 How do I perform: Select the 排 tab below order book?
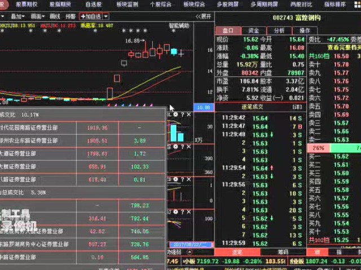pos(339,253)
